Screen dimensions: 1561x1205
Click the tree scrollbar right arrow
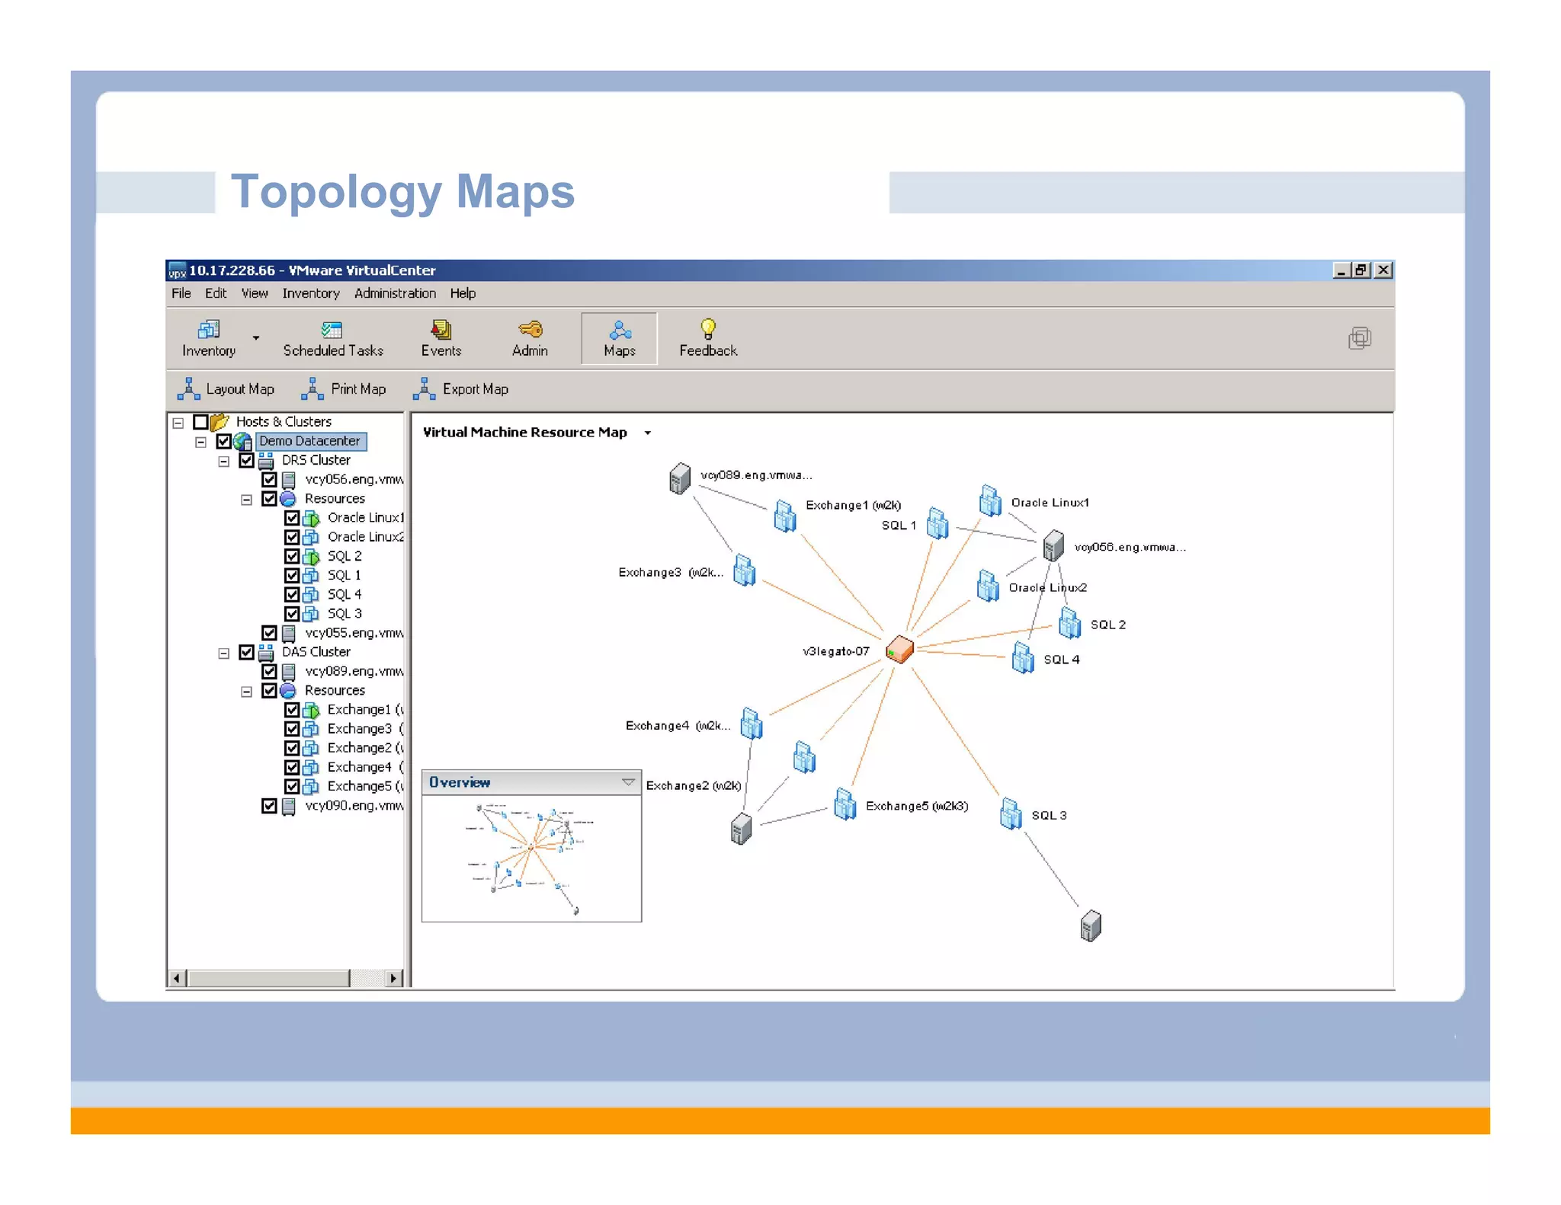click(x=393, y=978)
